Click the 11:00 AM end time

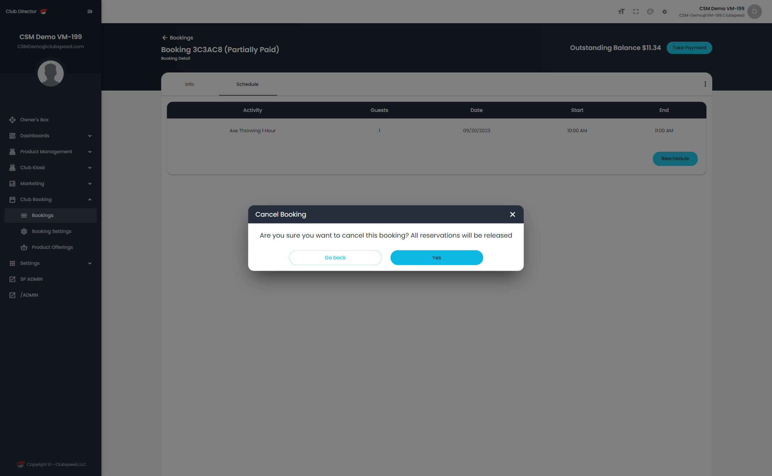point(664,131)
